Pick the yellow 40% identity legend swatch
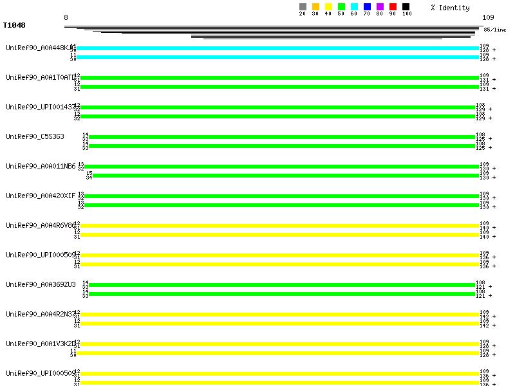This screenshot has height=386, width=515. click(328, 7)
